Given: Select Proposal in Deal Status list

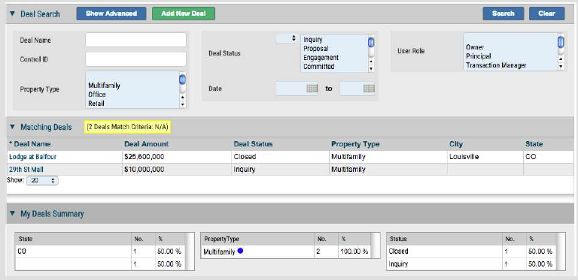Looking at the screenshot, I should [316, 49].
